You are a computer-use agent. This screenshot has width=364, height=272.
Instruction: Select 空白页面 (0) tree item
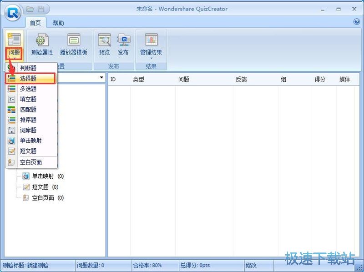pos(43,198)
